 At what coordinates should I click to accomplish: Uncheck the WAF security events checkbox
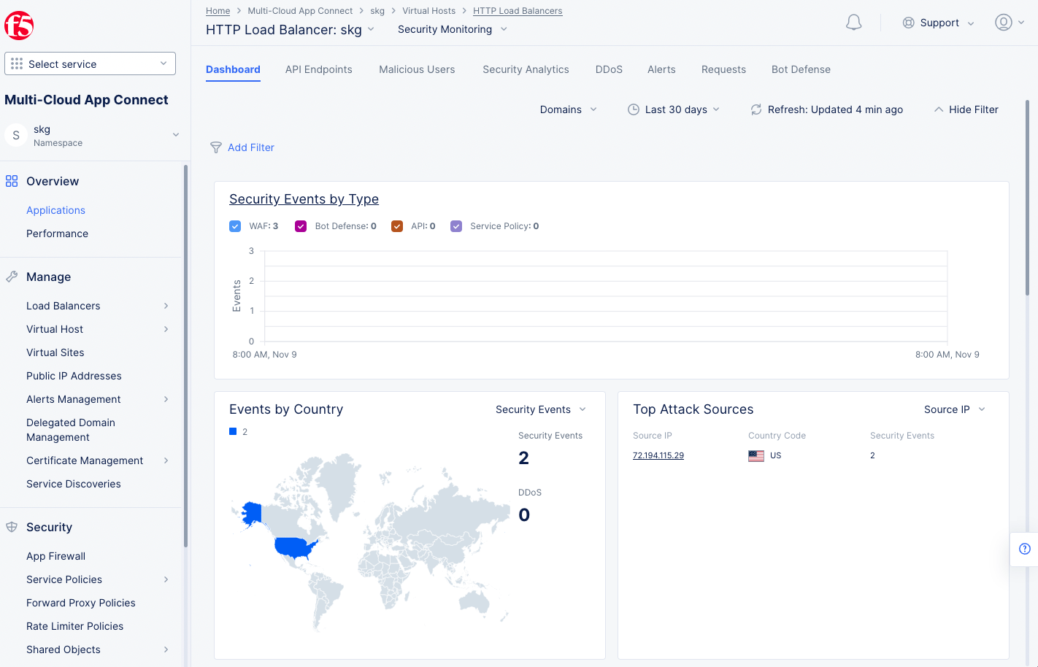(x=235, y=225)
